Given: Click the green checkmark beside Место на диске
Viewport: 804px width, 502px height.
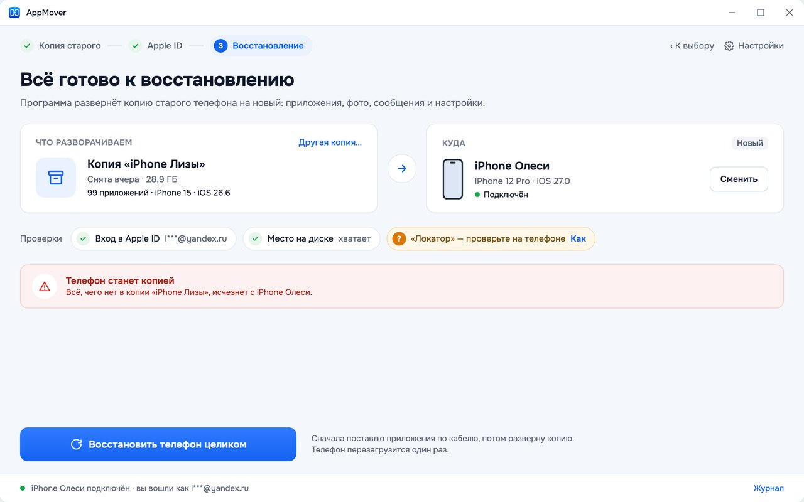Looking at the screenshot, I should pos(255,239).
